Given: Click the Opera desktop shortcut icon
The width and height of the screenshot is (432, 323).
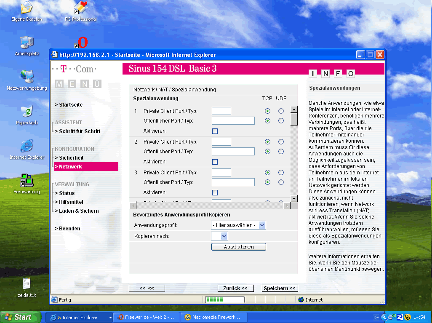Looking at the screenshot, I should 81,43.
